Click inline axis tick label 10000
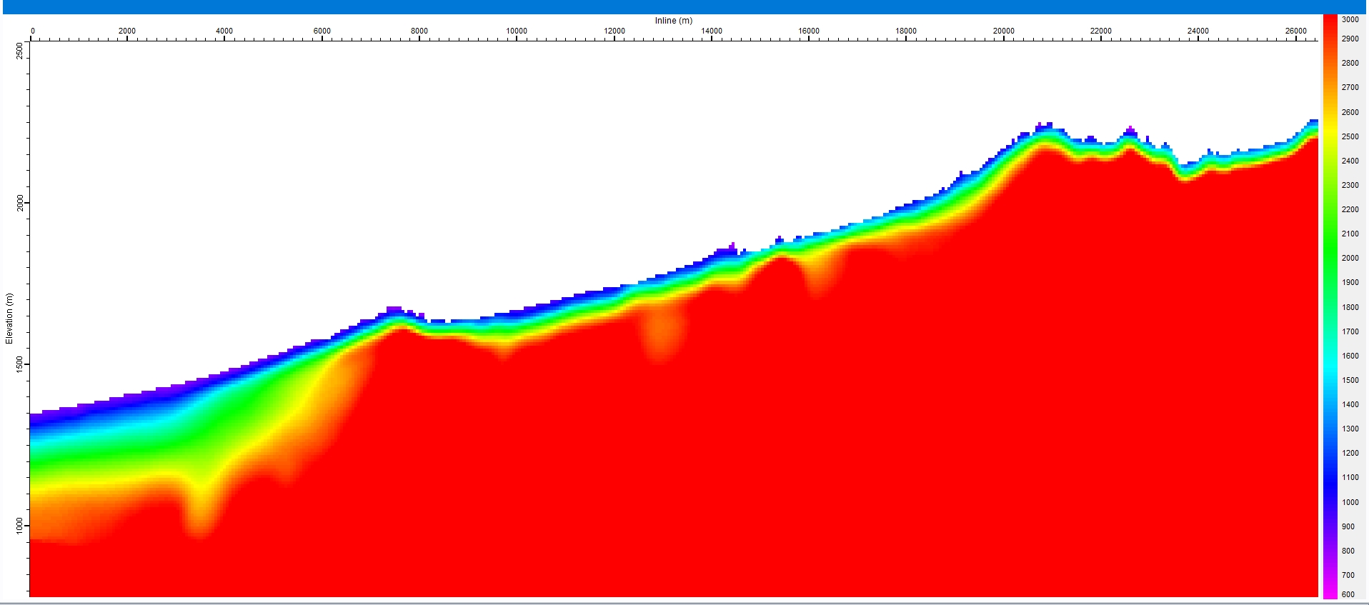Screen dimensions: 1369x605 coord(517,31)
